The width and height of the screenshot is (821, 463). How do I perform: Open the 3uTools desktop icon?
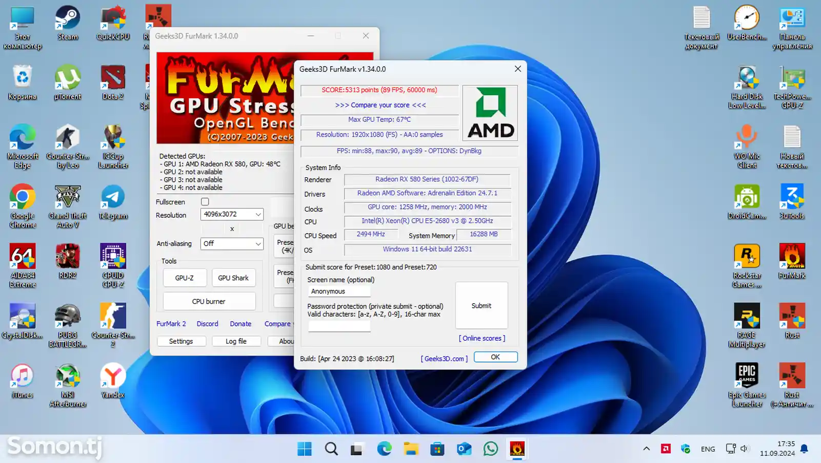[792, 202]
